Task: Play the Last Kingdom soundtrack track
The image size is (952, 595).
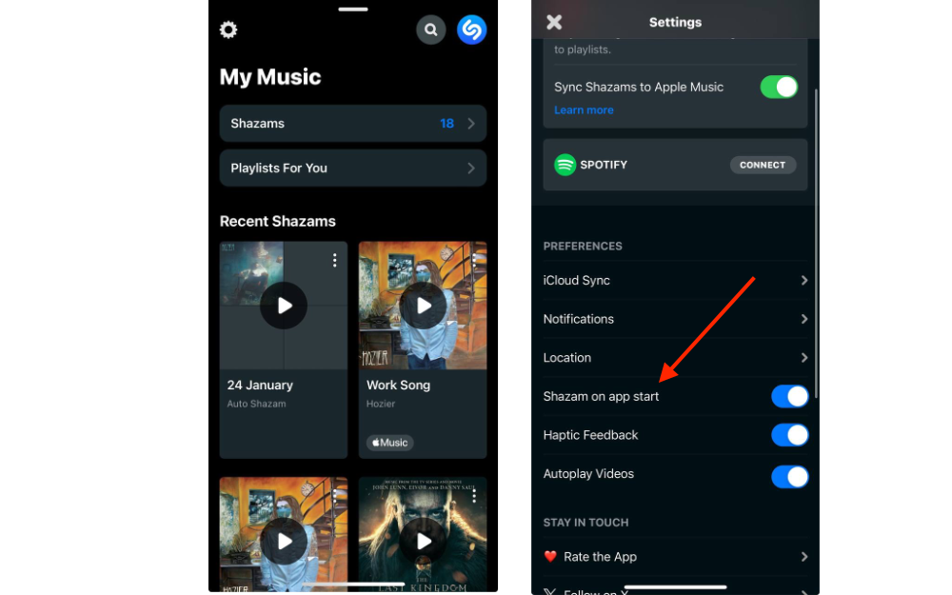Action: pyautogui.click(x=423, y=541)
